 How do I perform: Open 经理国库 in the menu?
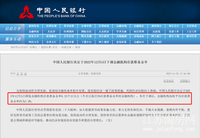pyautogui.click(x=69, y=31)
